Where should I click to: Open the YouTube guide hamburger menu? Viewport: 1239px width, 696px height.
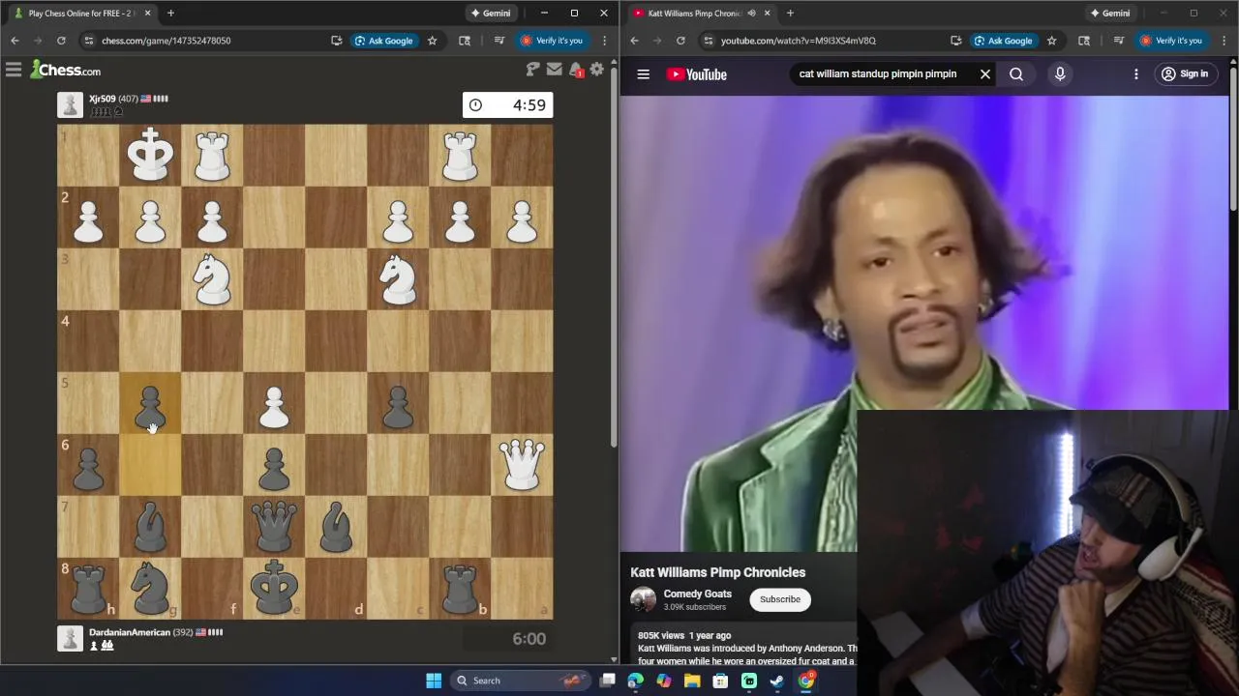tap(643, 74)
